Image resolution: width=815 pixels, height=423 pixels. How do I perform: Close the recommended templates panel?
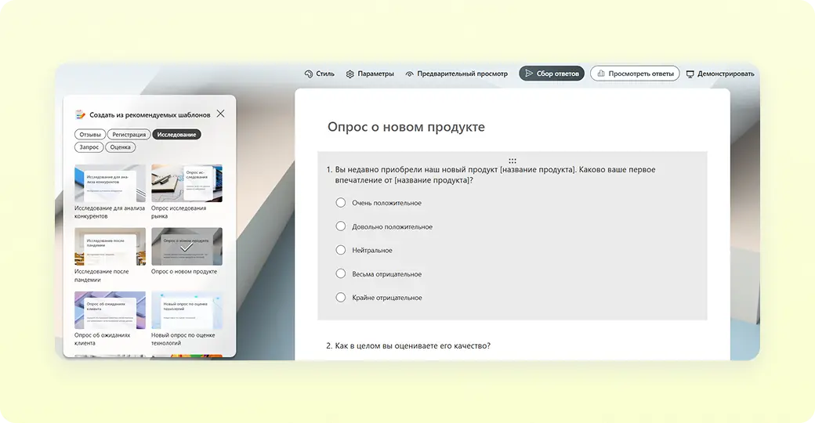pos(220,114)
